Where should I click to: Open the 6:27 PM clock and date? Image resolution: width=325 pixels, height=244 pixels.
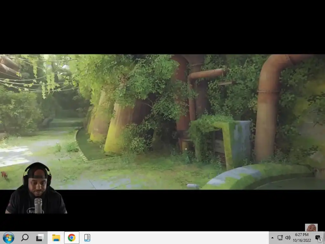pos(302,238)
